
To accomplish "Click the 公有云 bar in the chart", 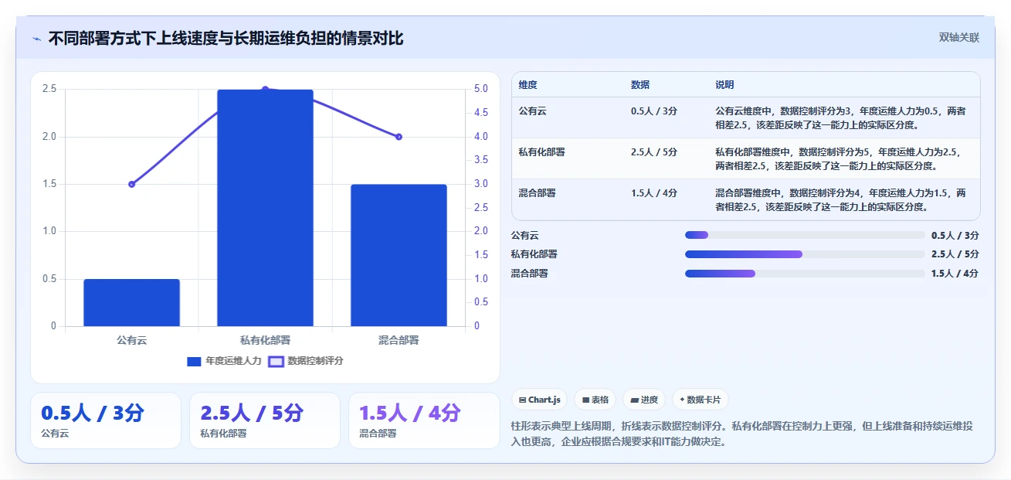I will tap(131, 302).
